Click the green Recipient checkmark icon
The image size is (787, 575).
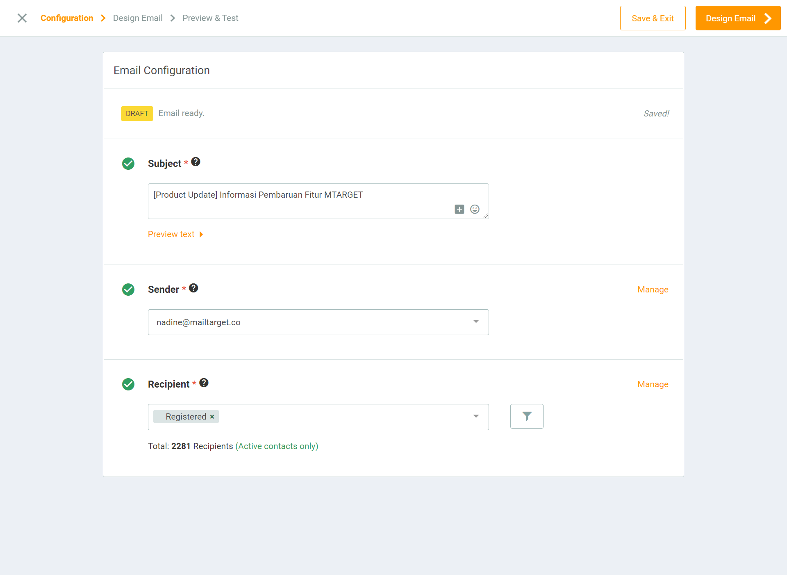pyautogui.click(x=128, y=384)
